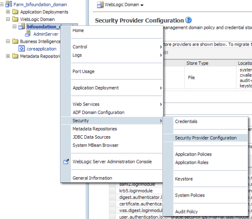This screenshot has width=252, height=219.
Task: Click the Metadata Repositories folder icon
Action: tap(15, 56)
